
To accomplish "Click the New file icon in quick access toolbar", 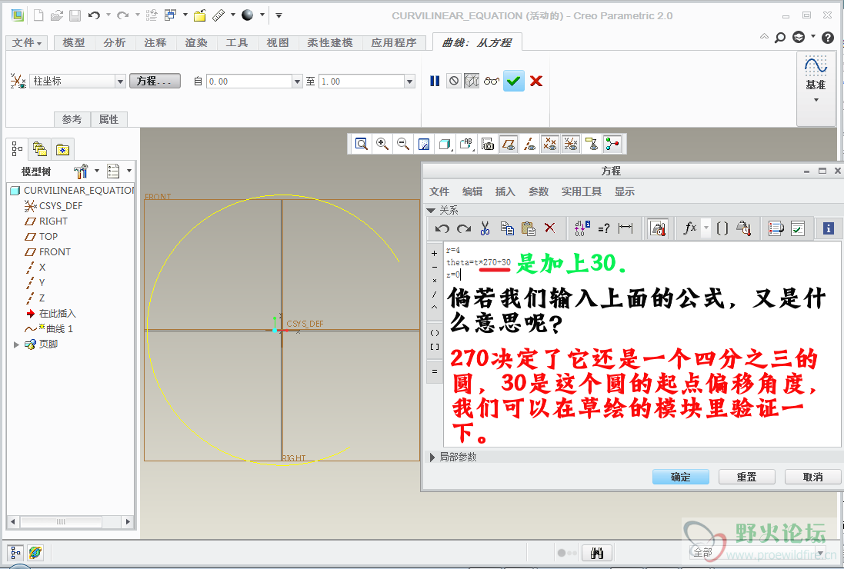I will coord(38,15).
